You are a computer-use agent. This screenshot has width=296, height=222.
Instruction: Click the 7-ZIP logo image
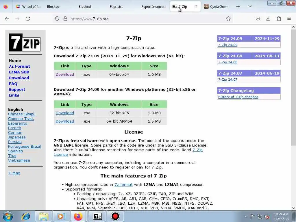[x=25, y=42]
